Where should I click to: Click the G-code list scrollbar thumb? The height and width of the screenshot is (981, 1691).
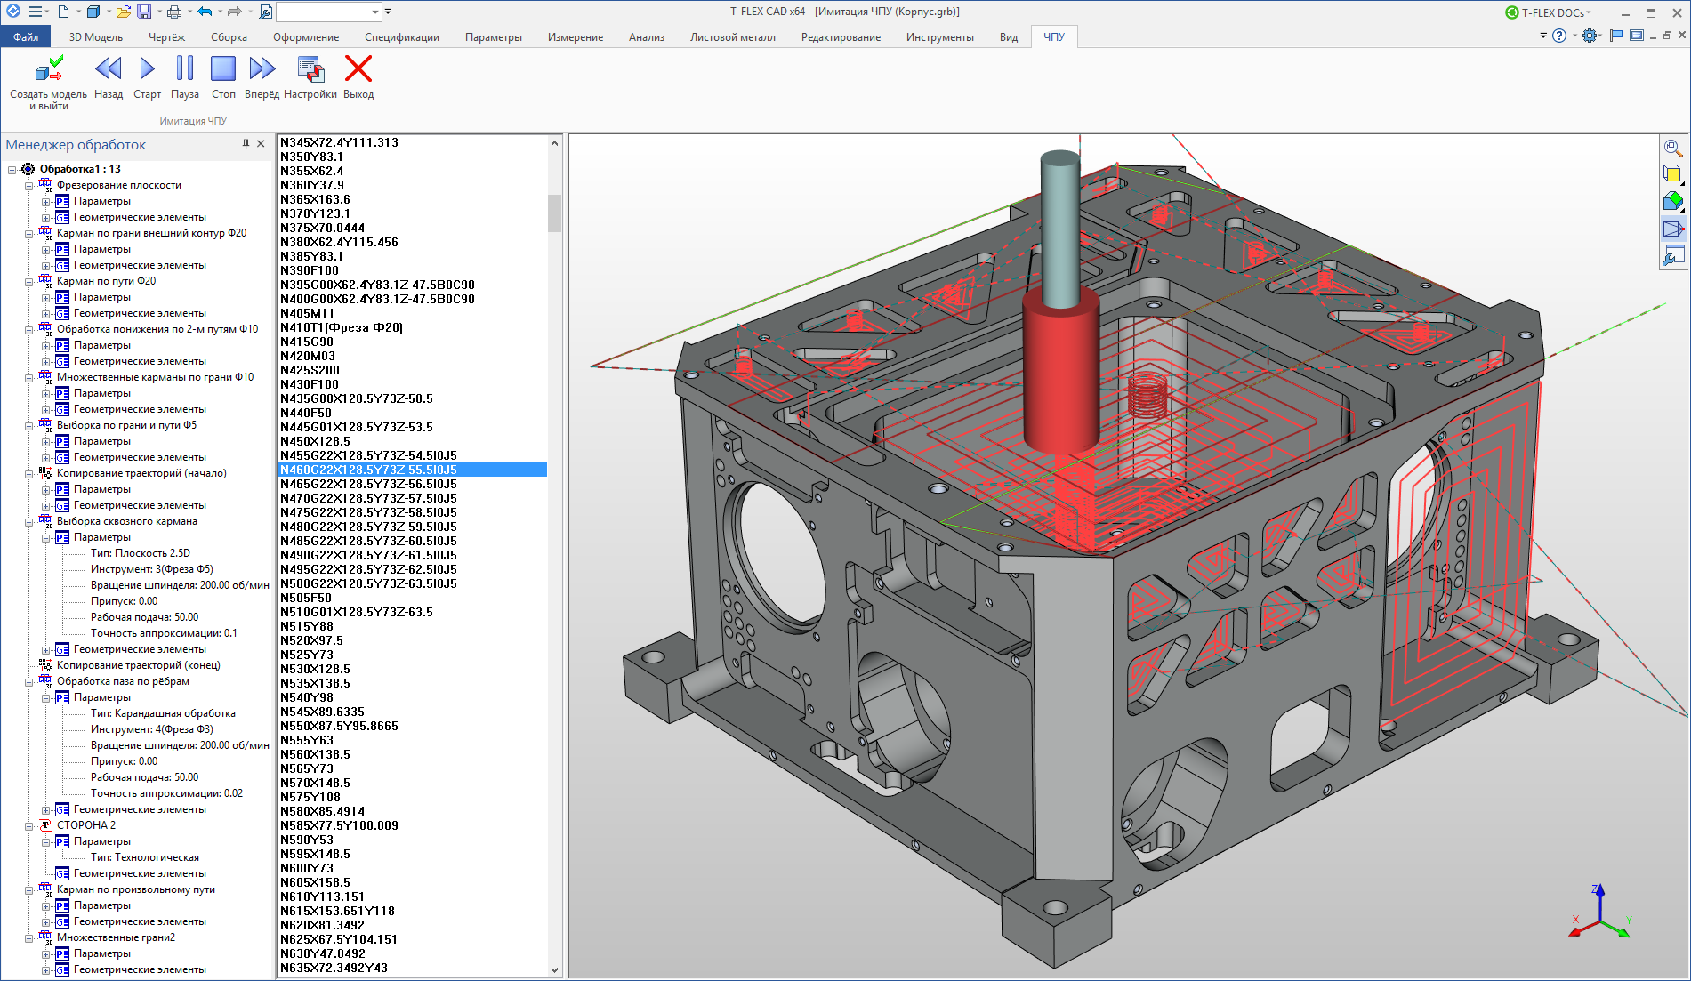tap(554, 213)
